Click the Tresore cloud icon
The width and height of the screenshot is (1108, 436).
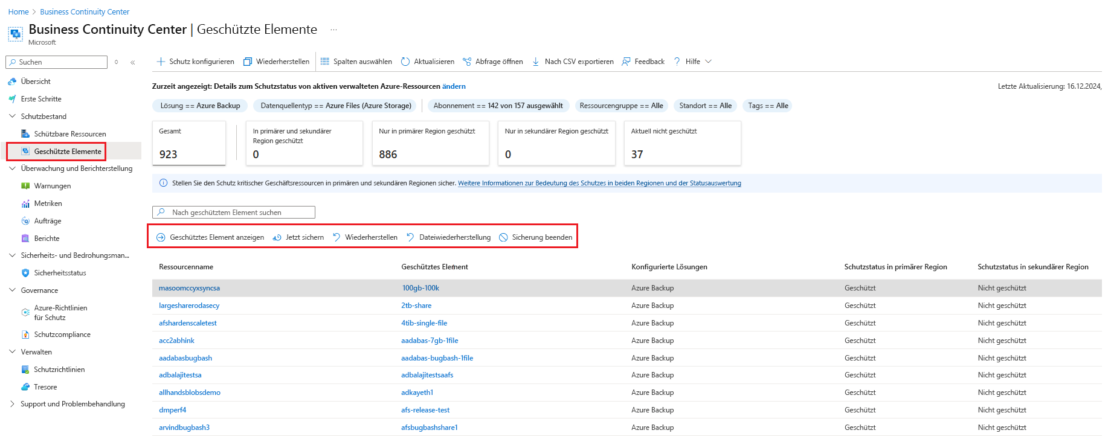click(25, 387)
